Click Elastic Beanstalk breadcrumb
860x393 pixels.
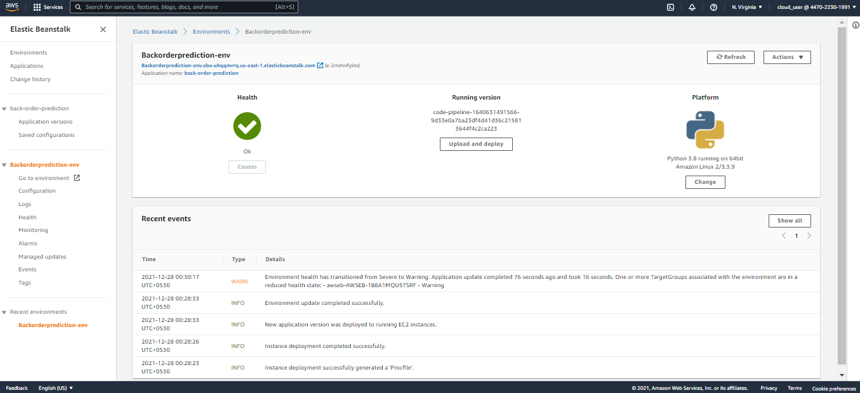pyautogui.click(x=155, y=32)
